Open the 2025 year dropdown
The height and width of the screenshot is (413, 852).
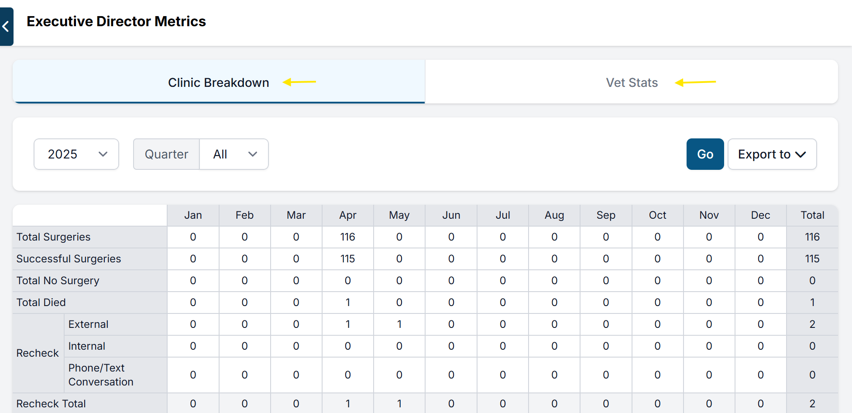76,154
